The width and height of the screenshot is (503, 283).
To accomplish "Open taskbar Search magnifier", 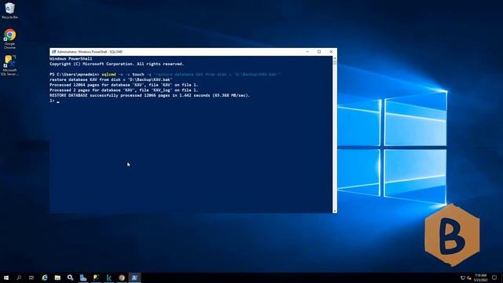I will [19, 277].
